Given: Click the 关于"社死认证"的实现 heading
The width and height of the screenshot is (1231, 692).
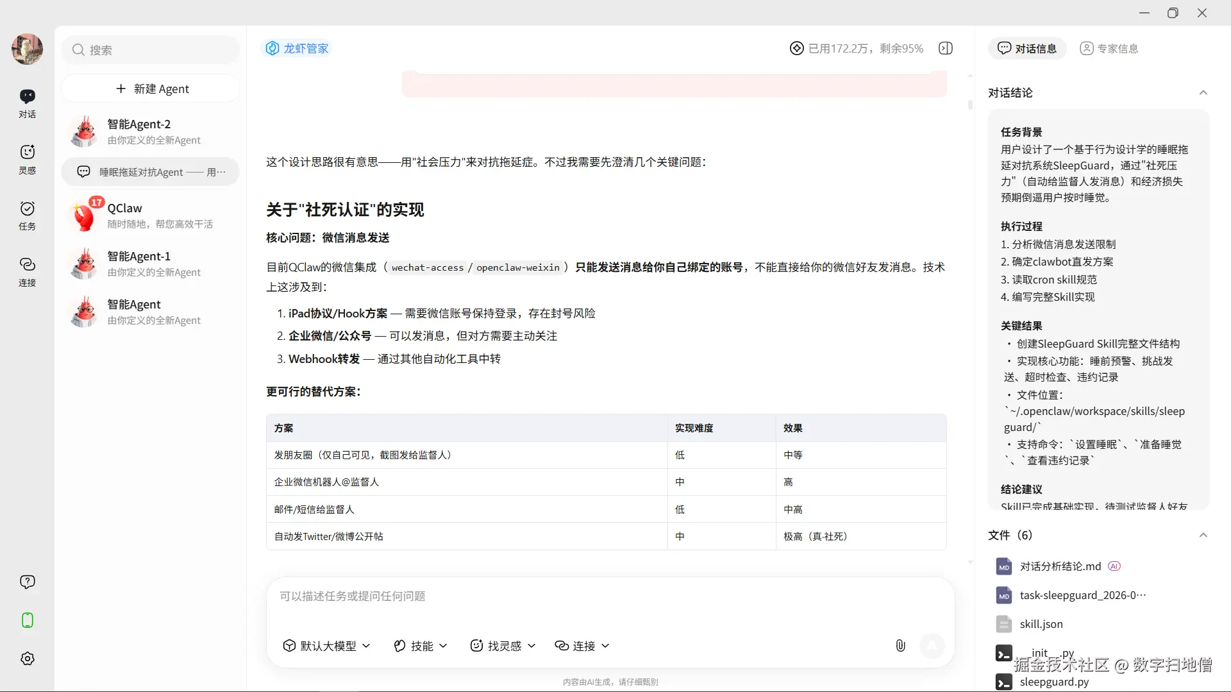Looking at the screenshot, I should click(x=345, y=210).
